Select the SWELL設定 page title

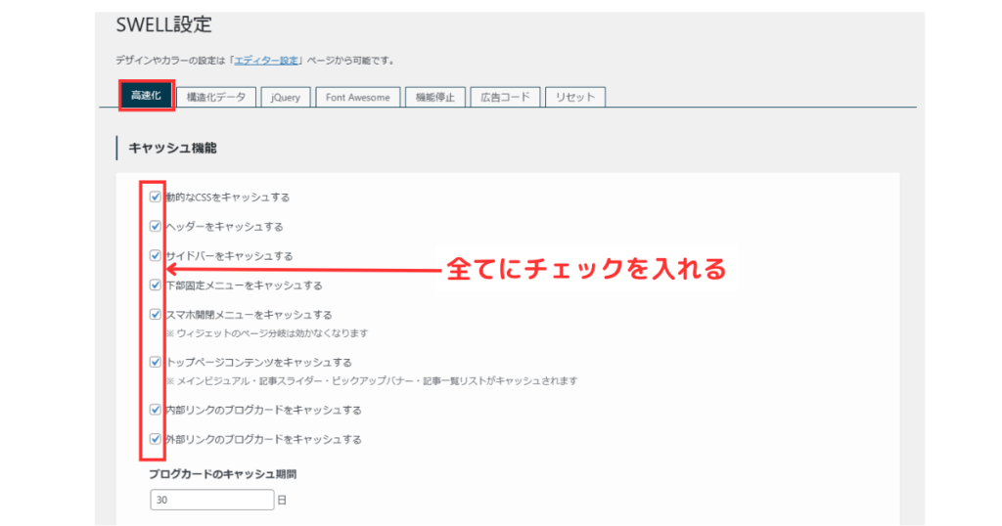coord(163,24)
